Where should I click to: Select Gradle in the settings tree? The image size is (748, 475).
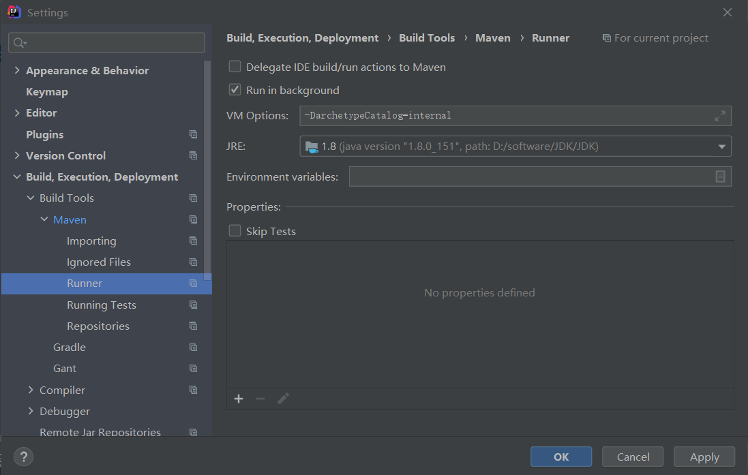point(70,348)
